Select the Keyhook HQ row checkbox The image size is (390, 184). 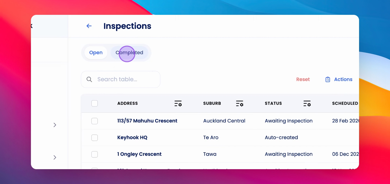point(95,137)
